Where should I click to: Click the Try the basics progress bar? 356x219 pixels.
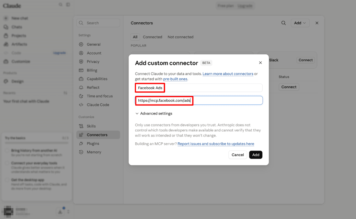click(36, 143)
